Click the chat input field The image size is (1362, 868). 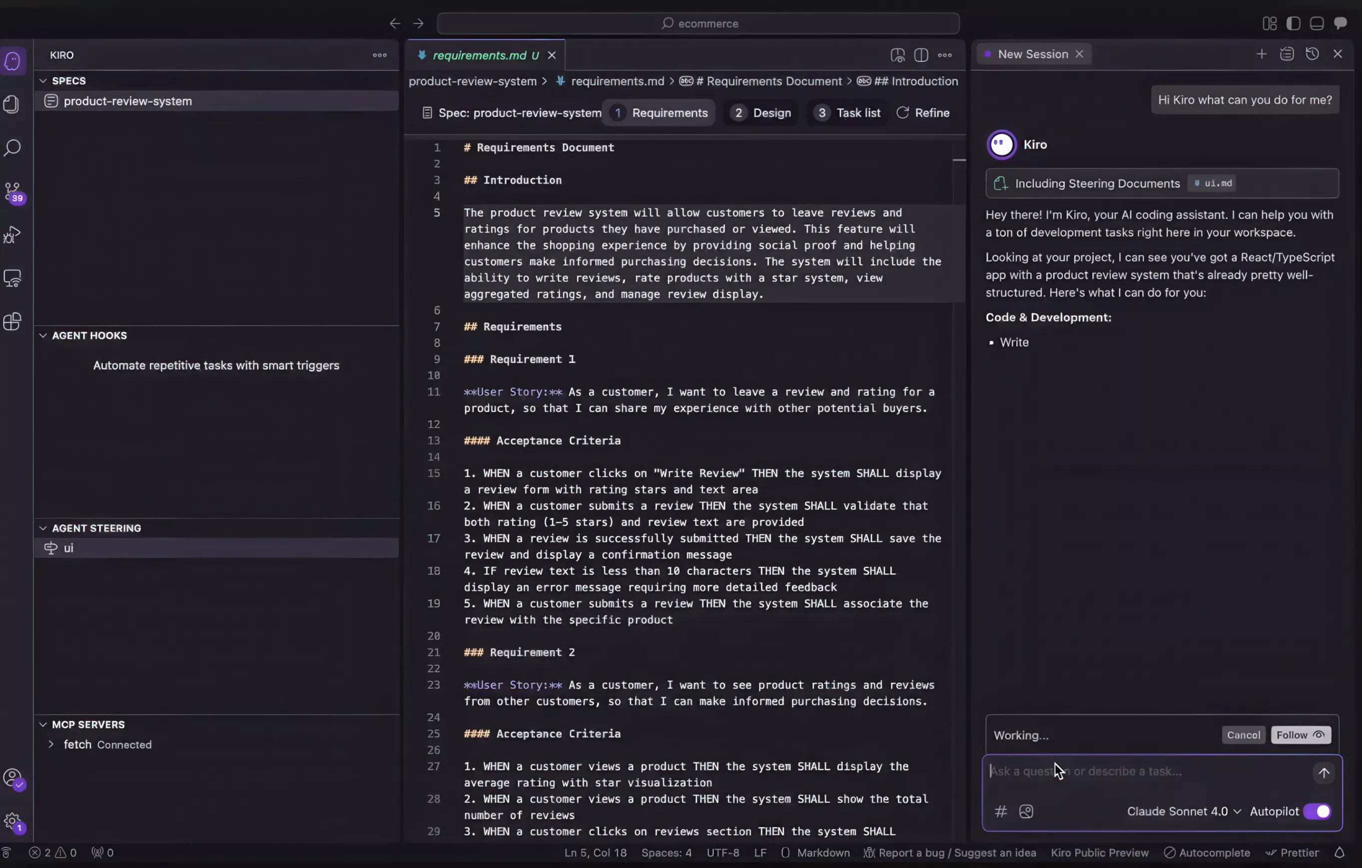tap(1142, 771)
